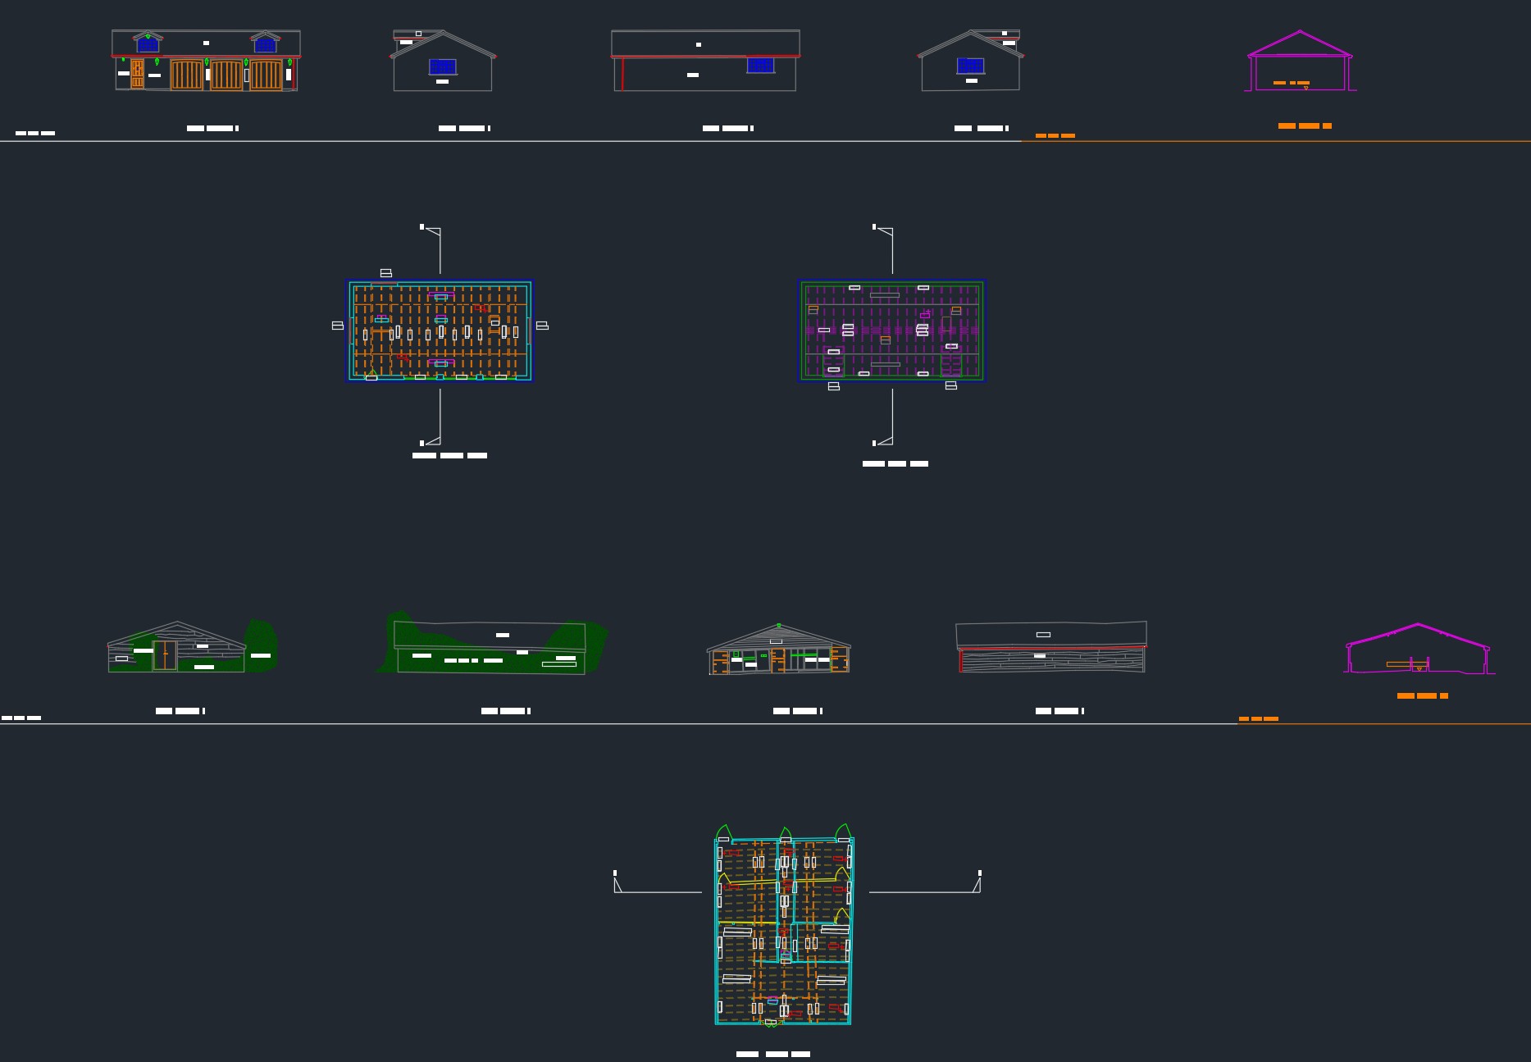Select the top-left front elevation with orange garage doors
Image resolution: width=1531 pixels, height=1062 pixels.
(206, 60)
